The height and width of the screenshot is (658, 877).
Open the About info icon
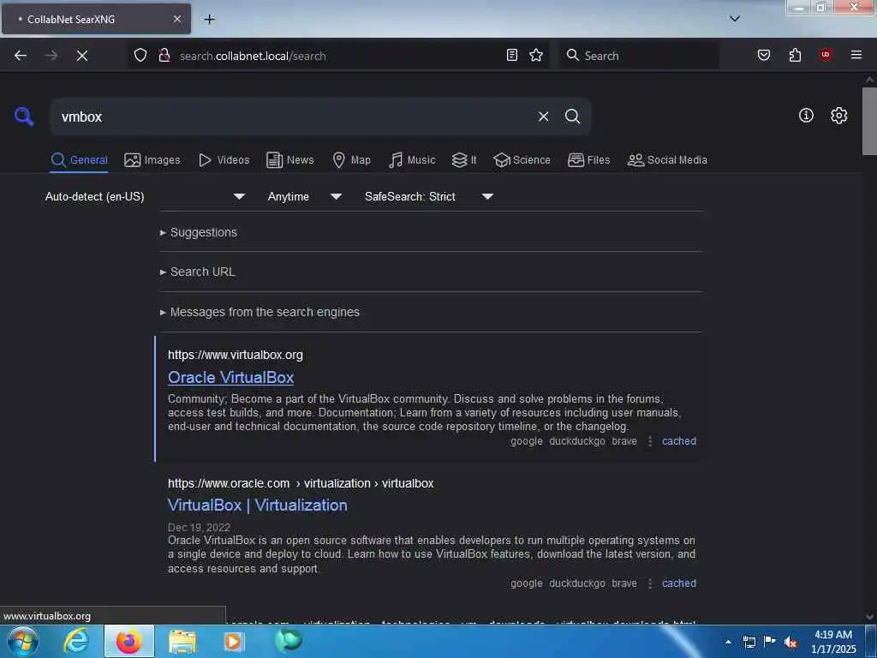click(806, 116)
